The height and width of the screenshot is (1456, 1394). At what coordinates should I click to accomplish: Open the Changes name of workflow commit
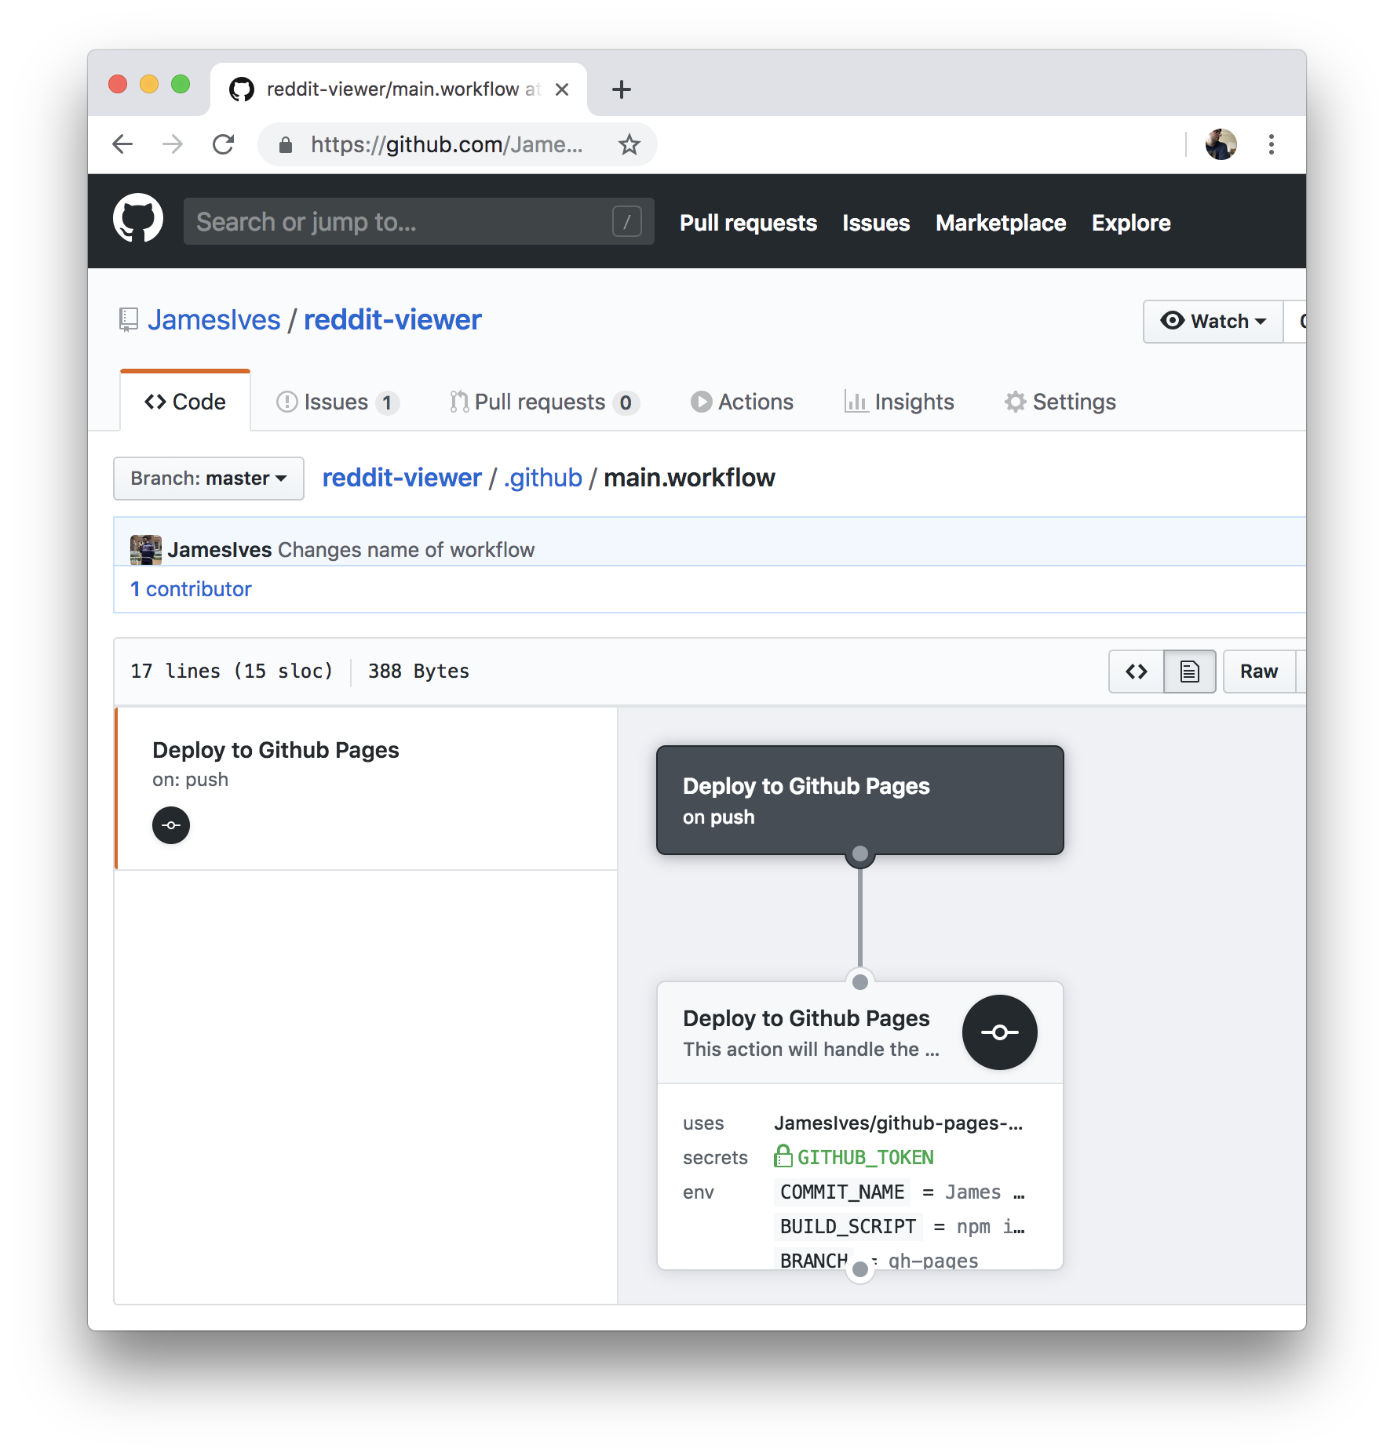click(x=406, y=550)
